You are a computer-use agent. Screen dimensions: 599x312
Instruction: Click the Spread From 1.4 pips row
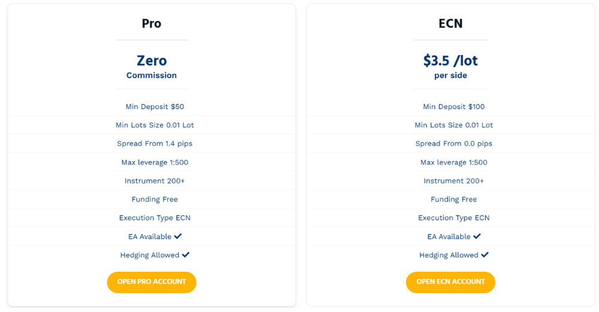point(155,144)
